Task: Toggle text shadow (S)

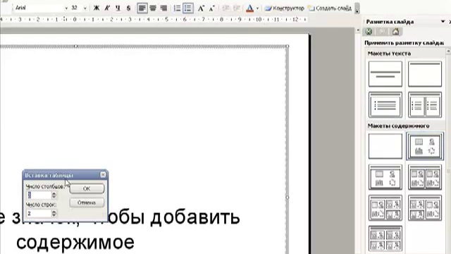Action: pos(128,8)
